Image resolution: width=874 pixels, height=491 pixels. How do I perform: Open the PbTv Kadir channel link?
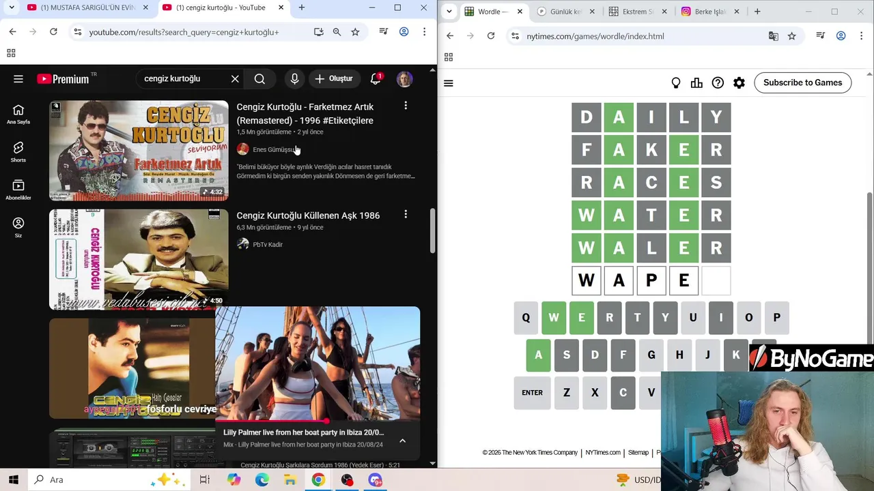pyautogui.click(x=268, y=244)
